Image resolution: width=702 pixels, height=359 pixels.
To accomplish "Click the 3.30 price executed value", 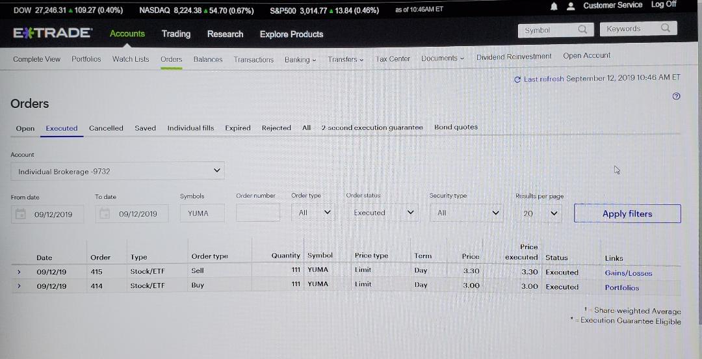I will click(530, 272).
